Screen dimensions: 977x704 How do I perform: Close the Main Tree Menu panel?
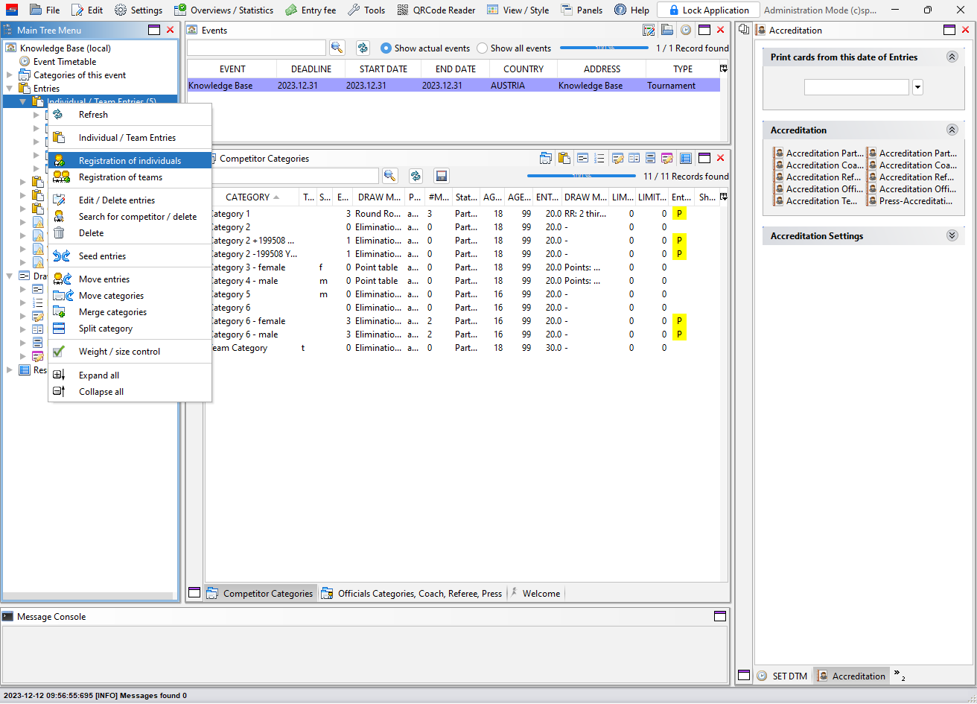click(171, 30)
